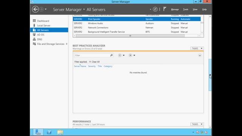Select the Print Spooler service row
Viewport: 242px width, 136px height.
coord(137,19)
